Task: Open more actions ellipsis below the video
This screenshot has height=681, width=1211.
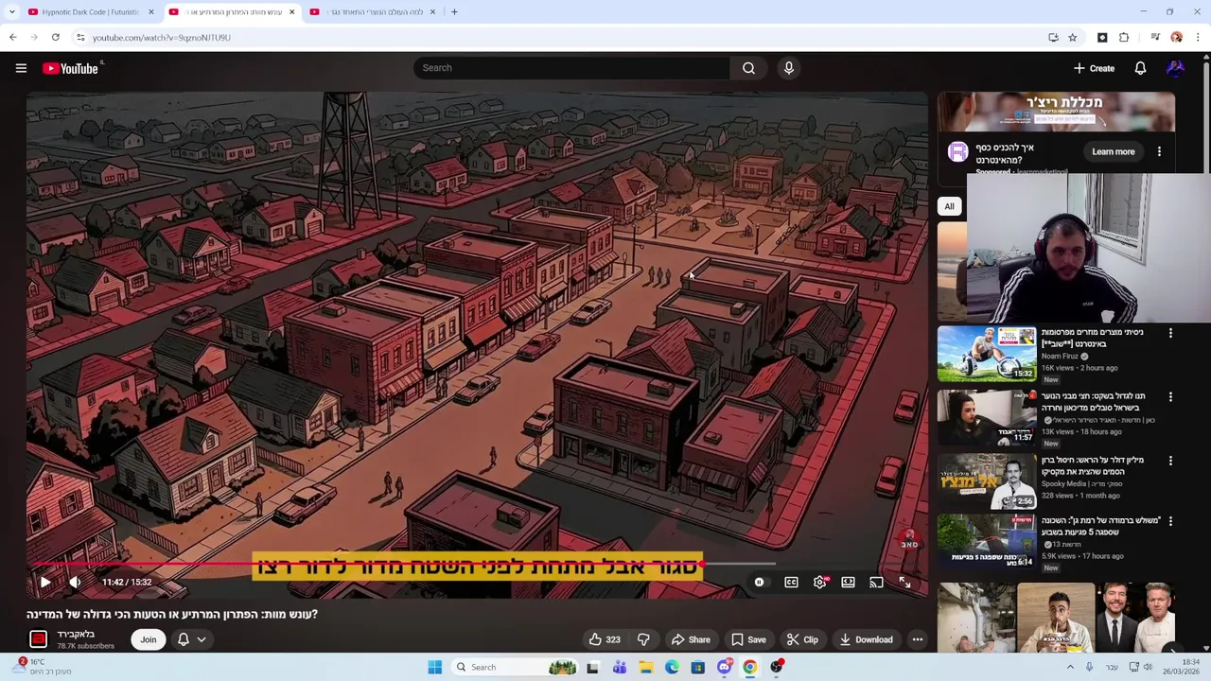Action: (918, 639)
